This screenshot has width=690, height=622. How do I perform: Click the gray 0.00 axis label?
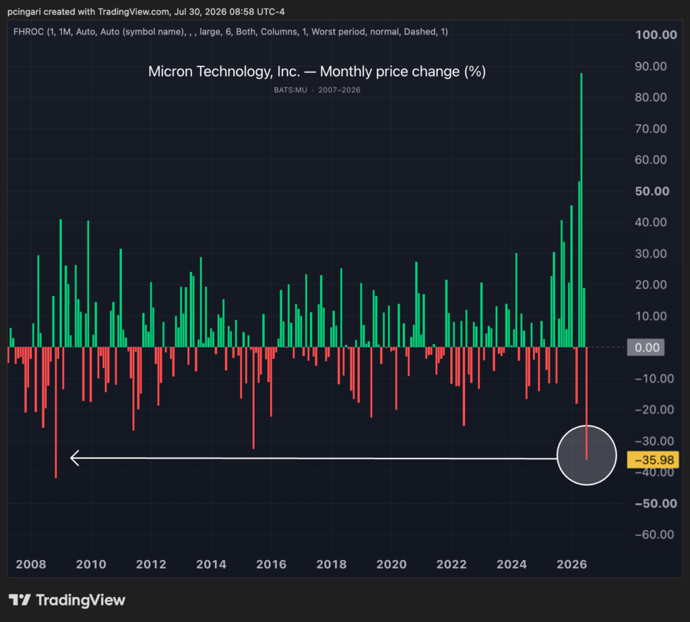(x=646, y=347)
